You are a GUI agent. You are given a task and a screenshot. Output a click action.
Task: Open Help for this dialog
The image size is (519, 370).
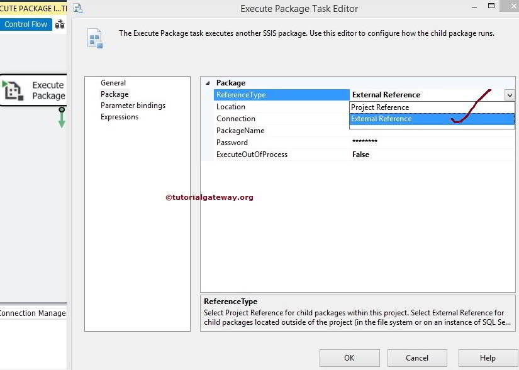click(488, 357)
